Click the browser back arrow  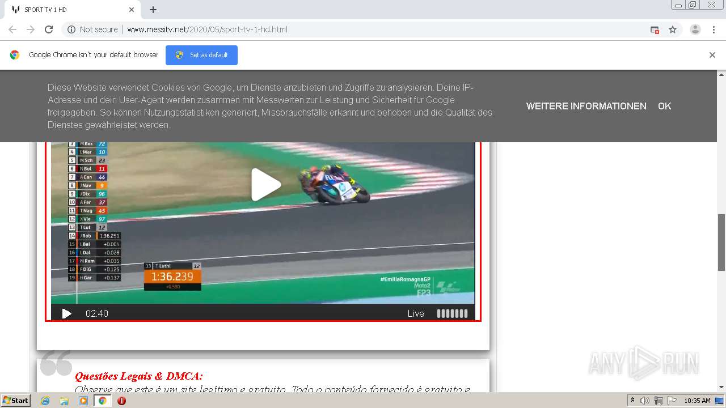click(x=12, y=29)
